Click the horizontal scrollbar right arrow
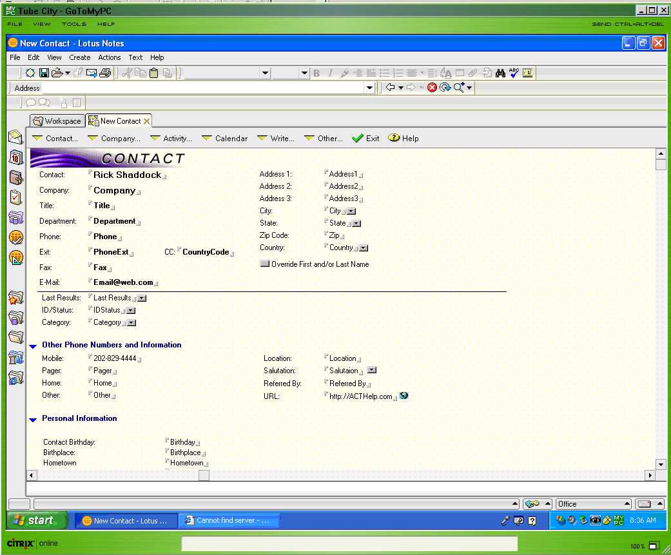 point(650,475)
